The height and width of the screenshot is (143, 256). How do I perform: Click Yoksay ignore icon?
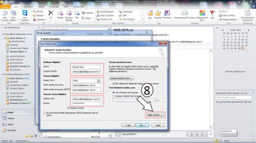38,11
